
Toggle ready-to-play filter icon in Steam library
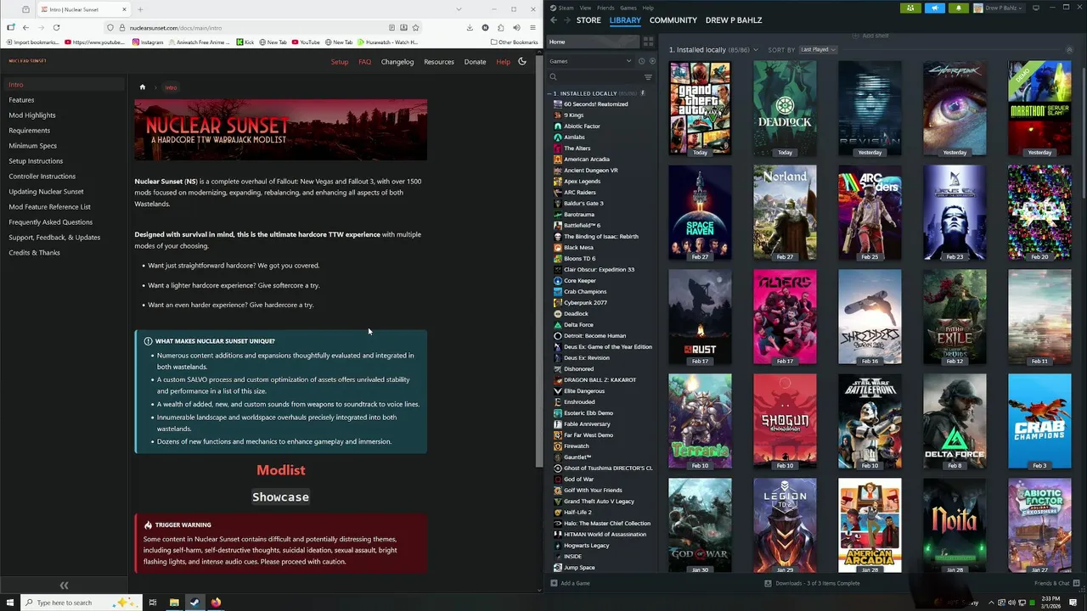click(x=651, y=61)
